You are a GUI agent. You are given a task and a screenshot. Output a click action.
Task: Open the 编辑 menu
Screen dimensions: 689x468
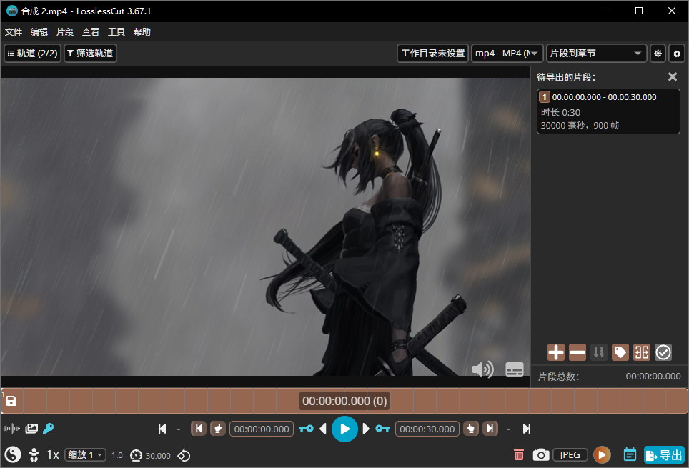coord(39,31)
